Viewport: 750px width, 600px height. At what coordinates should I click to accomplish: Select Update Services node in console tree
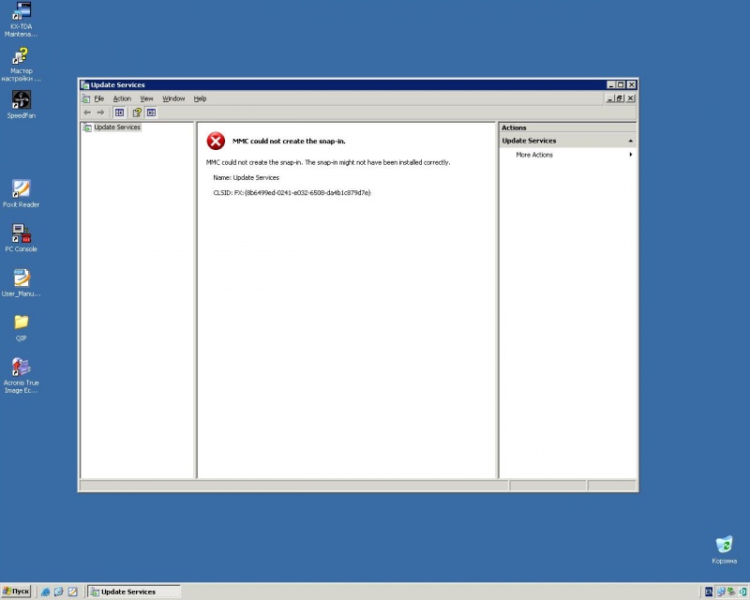point(116,127)
